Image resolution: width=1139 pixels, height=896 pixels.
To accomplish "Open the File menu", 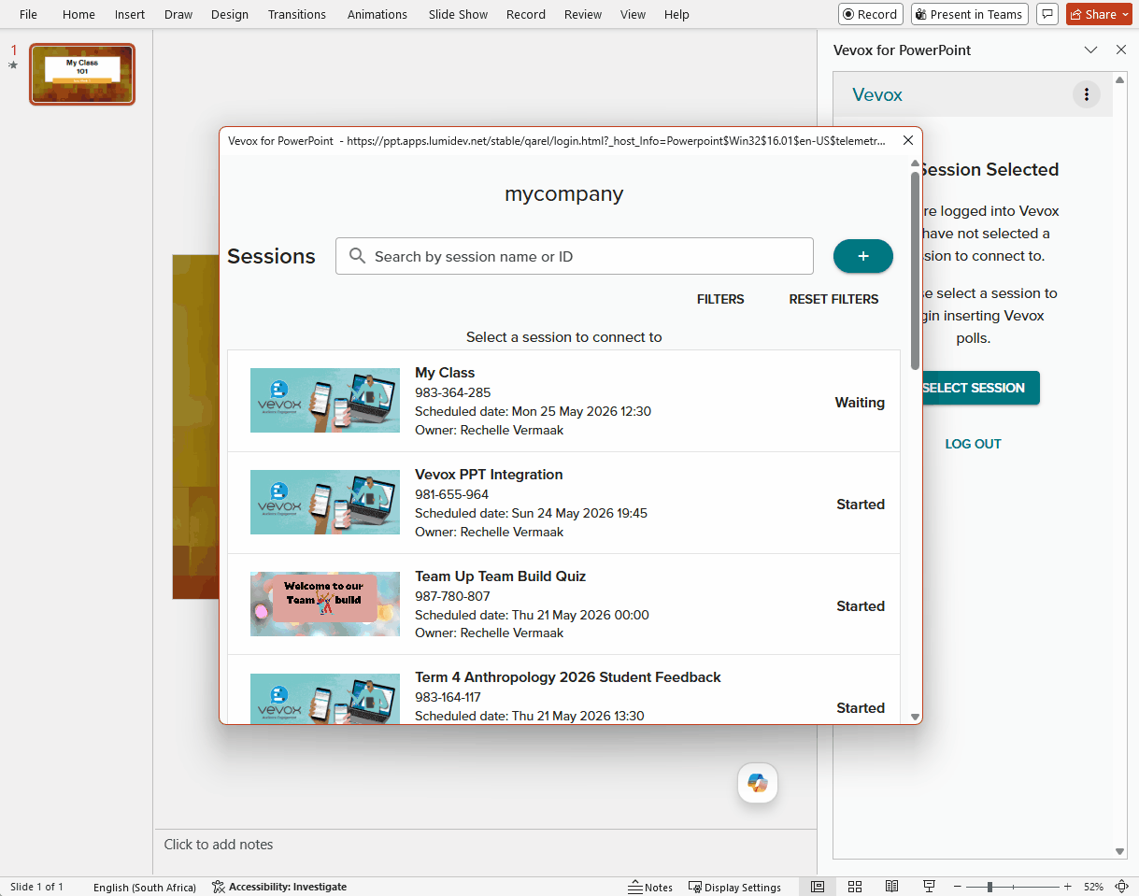I will click(x=28, y=14).
